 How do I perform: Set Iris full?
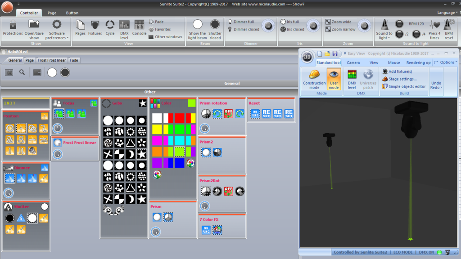point(289,22)
